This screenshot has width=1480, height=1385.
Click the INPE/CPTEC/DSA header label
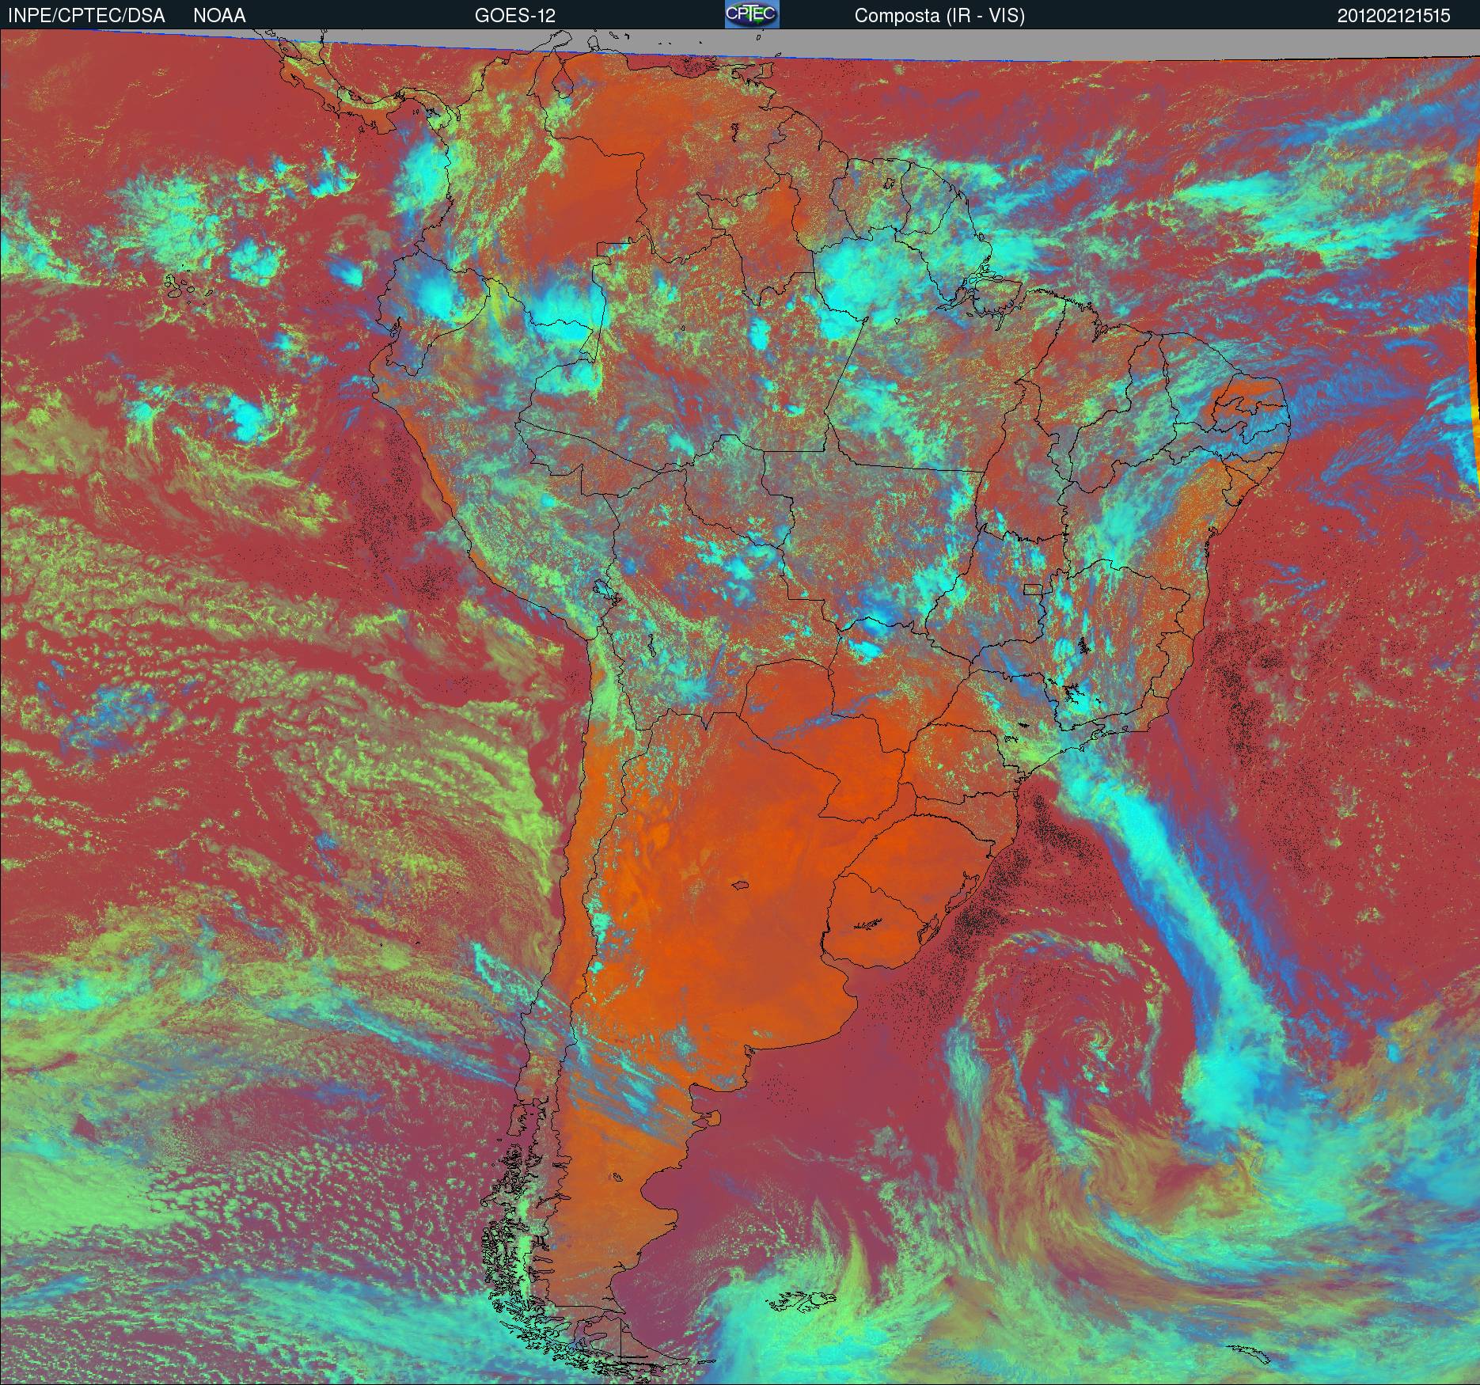pos(85,16)
